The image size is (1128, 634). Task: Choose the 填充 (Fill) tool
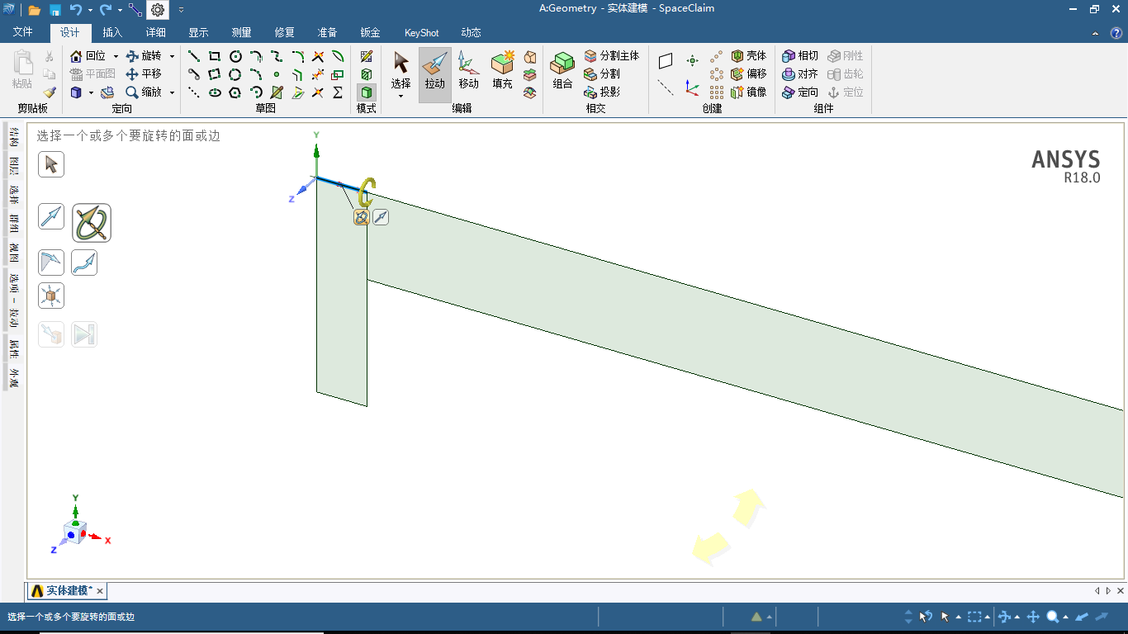click(502, 73)
